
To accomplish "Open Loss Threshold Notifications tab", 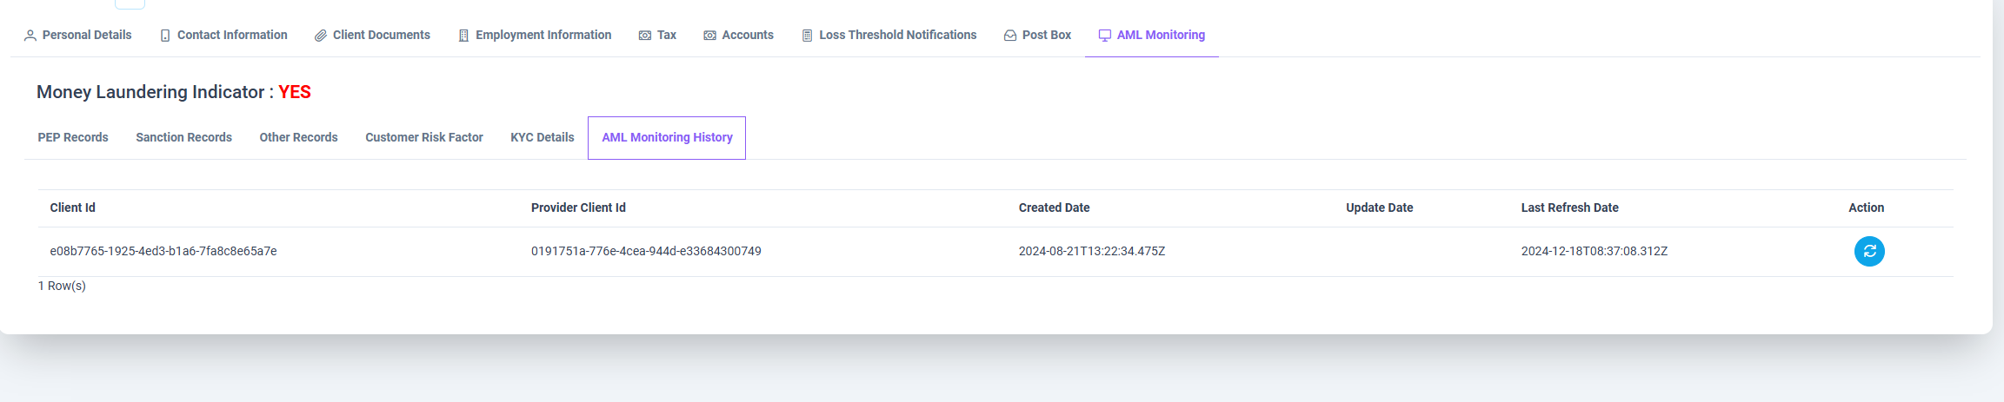I will click(x=889, y=36).
